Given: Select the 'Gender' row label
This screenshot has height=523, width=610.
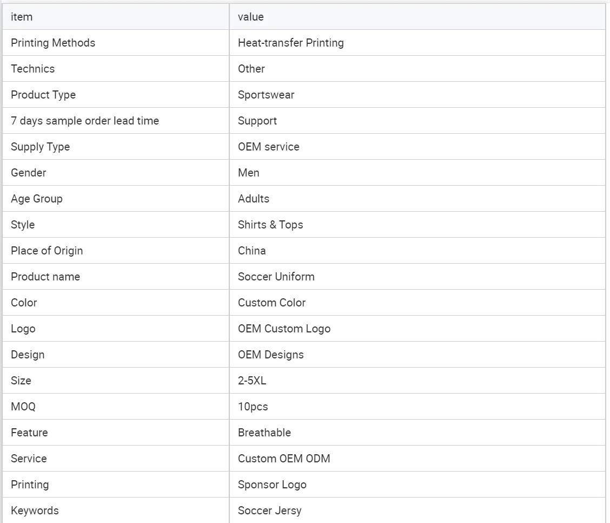Looking at the screenshot, I should [29, 173].
